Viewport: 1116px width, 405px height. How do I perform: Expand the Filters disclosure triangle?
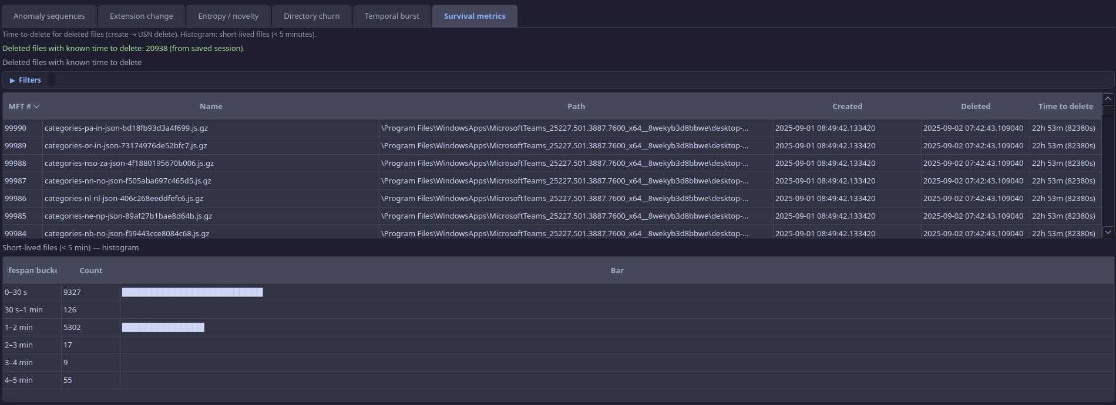point(12,80)
